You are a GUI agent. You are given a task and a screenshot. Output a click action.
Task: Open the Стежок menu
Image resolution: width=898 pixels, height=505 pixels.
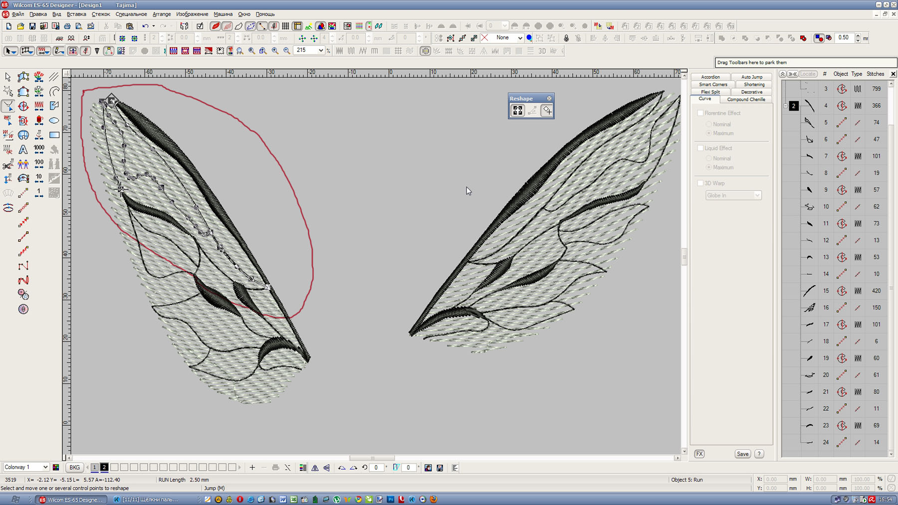pos(101,14)
